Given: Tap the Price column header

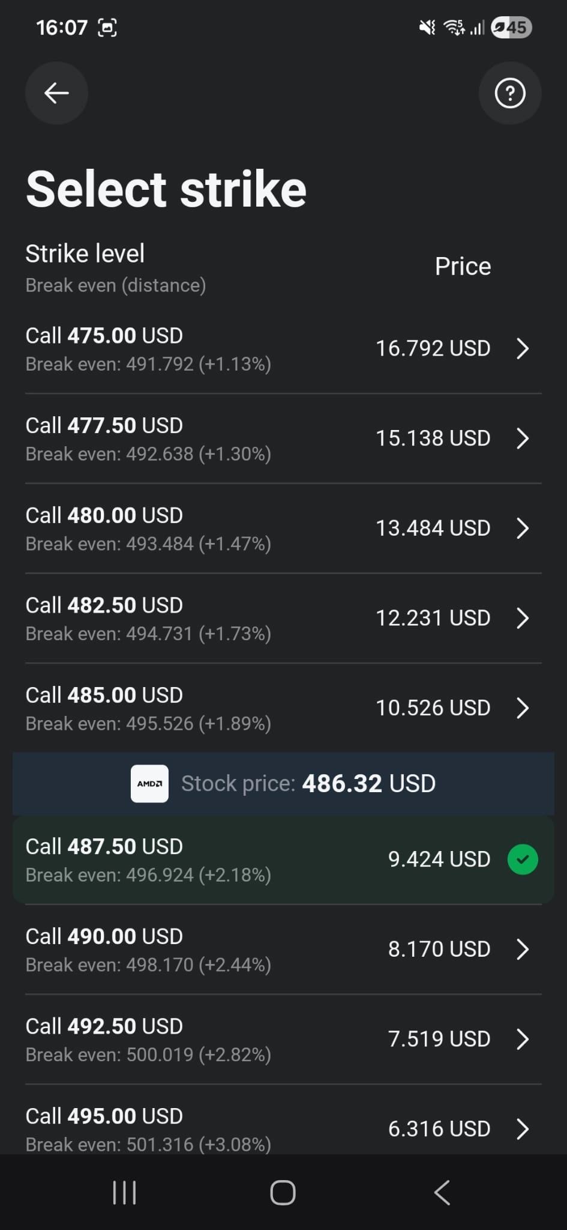Looking at the screenshot, I should coord(463,266).
